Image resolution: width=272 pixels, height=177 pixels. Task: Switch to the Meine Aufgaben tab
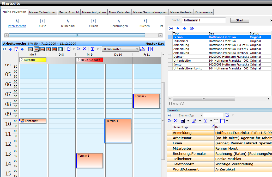pyautogui.click(x=94, y=12)
